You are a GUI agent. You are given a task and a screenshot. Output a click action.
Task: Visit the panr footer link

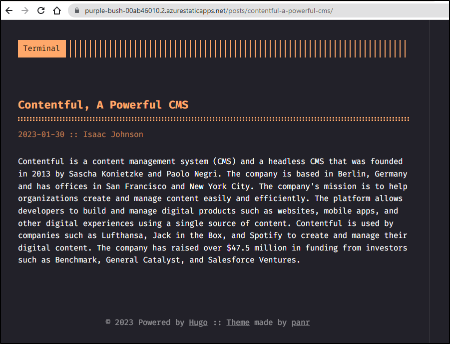coord(301,322)
